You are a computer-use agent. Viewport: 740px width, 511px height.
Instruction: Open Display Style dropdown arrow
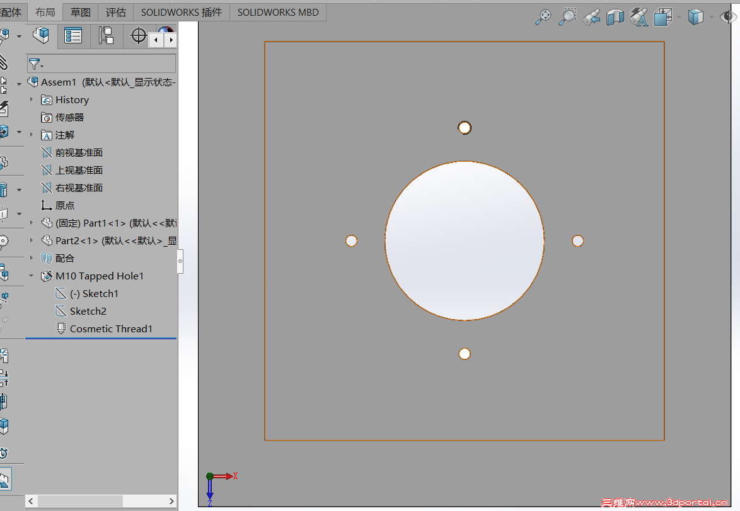pyautogui.click(x=711, y=17)
